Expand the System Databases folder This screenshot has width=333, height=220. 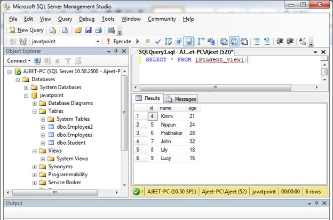(x=26, y=88)
